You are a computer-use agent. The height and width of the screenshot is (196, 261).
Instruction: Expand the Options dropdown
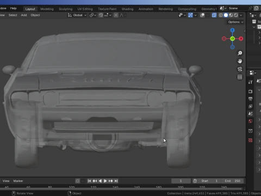[235, 22]
